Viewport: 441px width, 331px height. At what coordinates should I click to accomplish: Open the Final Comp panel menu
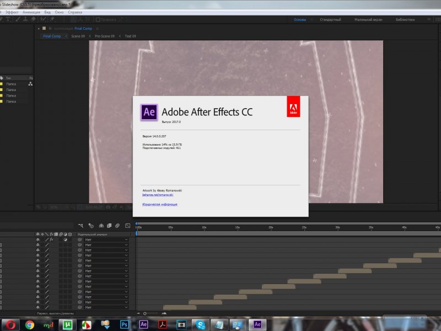pos(98,29)
